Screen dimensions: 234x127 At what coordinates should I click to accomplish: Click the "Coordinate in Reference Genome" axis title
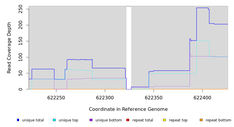(128, 109)
